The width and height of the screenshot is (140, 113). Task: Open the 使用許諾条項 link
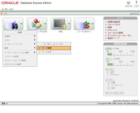[114, 22]
